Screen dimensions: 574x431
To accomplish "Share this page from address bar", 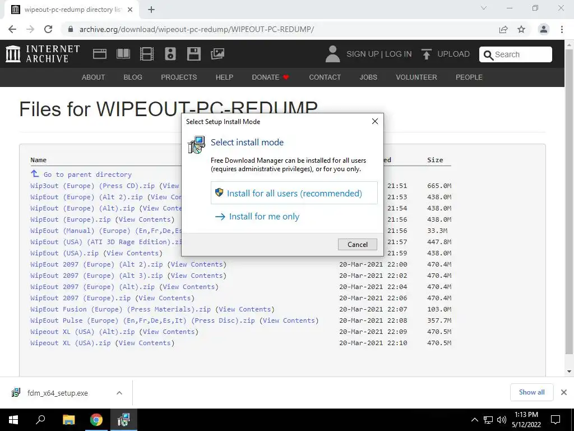I will tap(503, 29).
